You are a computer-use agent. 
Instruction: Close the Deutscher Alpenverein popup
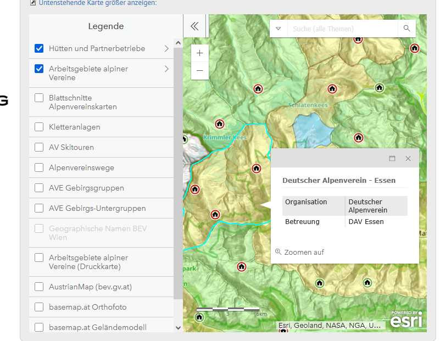408,158
